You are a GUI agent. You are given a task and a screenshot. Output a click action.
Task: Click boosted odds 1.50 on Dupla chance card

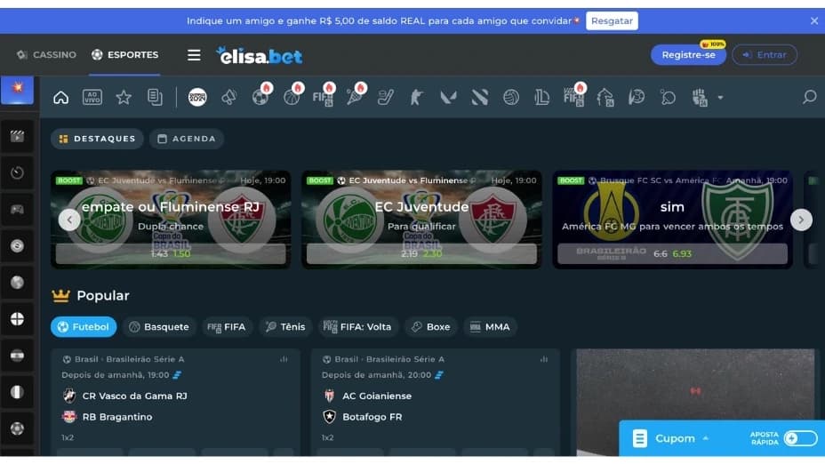click(x=181, y=253)
